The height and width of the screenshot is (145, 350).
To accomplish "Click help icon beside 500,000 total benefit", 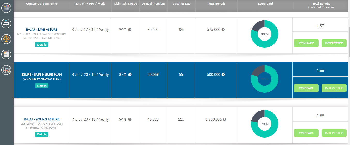I will 223,75.
